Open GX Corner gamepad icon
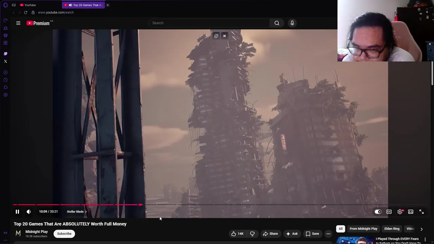434x244 pixels. (14, 5)
